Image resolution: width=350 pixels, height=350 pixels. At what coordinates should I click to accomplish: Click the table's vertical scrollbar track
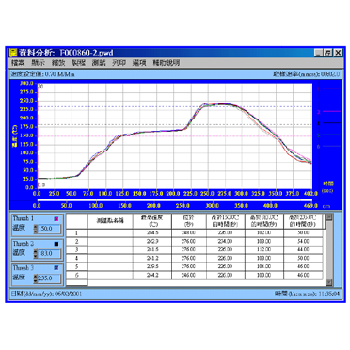(x=328, y=250)
